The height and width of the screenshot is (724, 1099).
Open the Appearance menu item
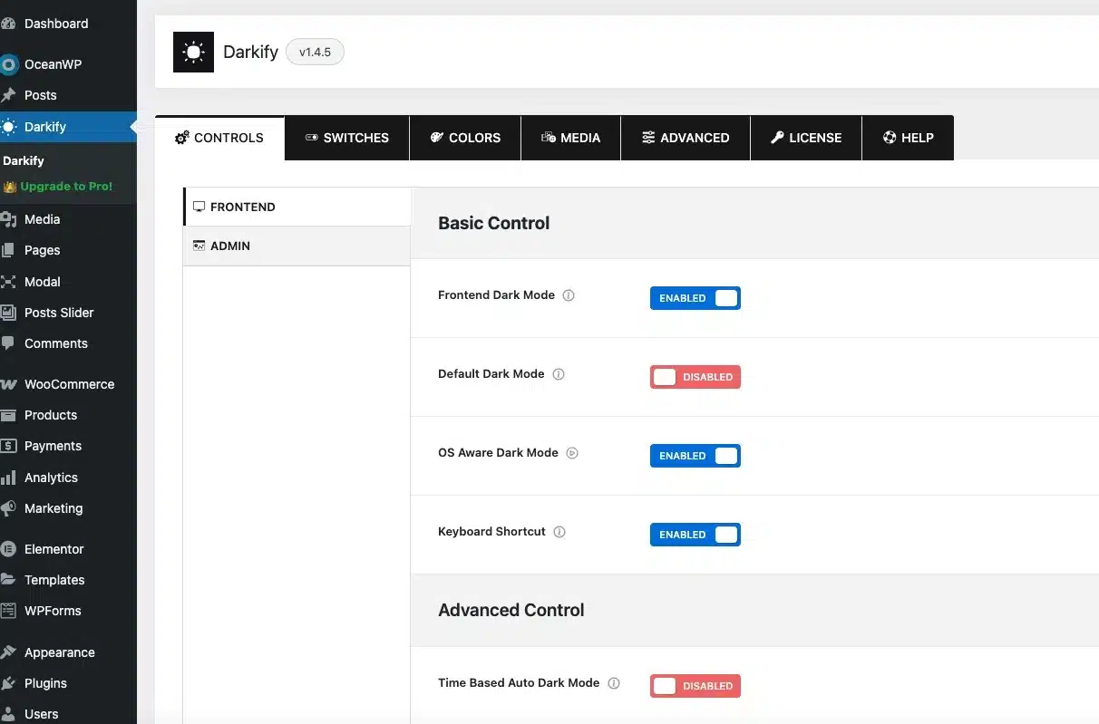(68, 652)
